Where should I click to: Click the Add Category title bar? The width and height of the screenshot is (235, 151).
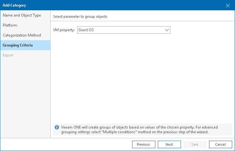(94, 5)
